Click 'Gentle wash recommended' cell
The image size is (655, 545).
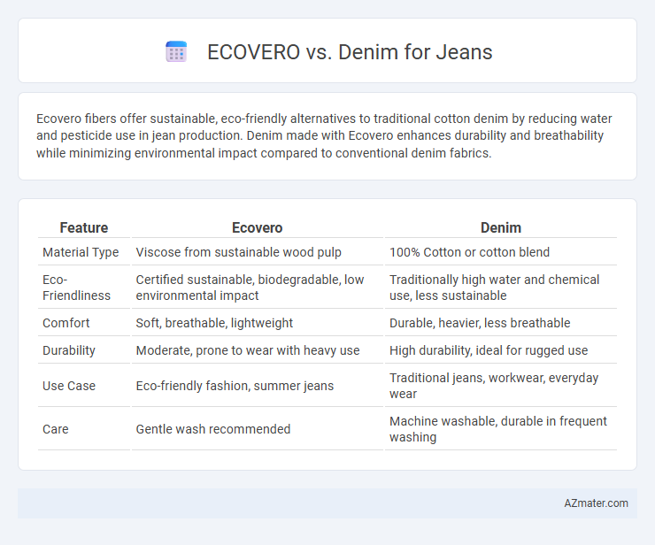(213, 429)
